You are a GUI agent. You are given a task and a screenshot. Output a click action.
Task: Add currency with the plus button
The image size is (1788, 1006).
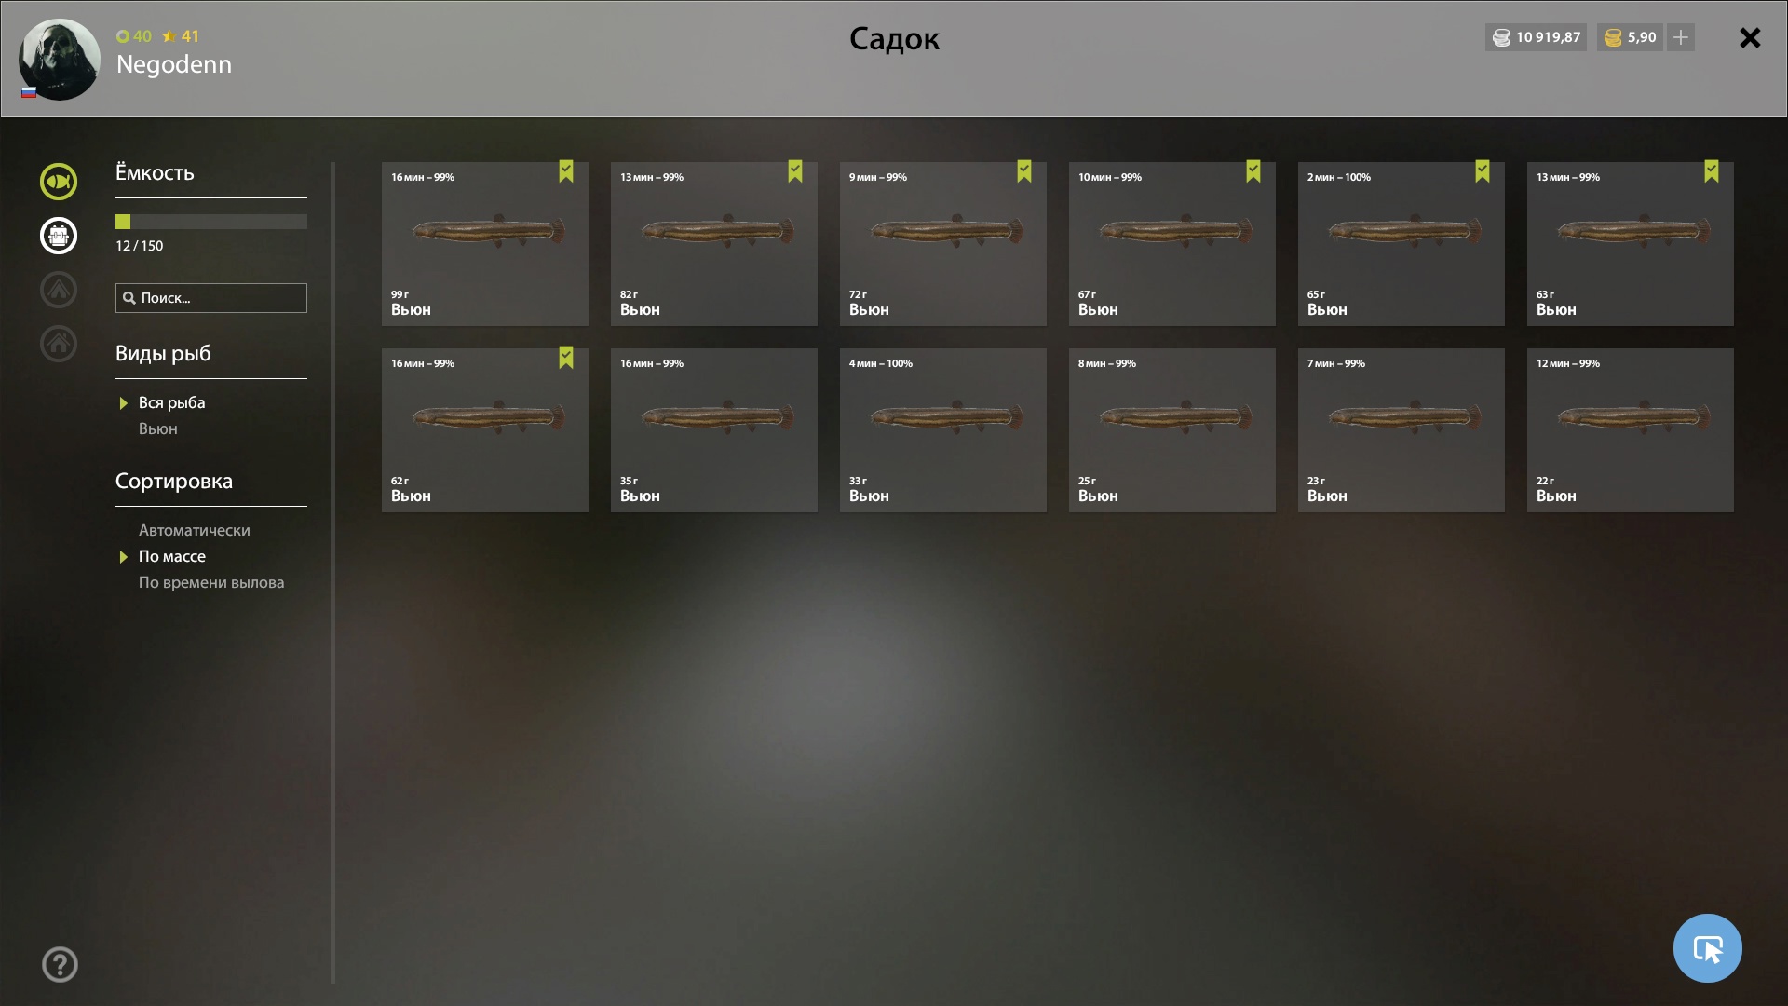click(x=1681, y=37)
